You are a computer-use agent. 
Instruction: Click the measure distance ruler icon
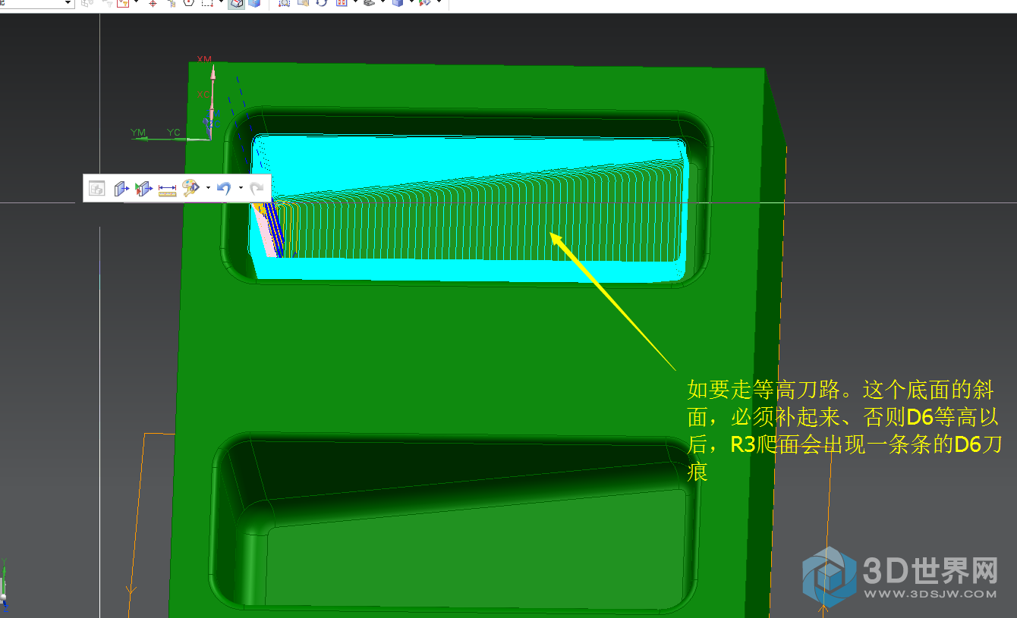[x=167, y=189]
